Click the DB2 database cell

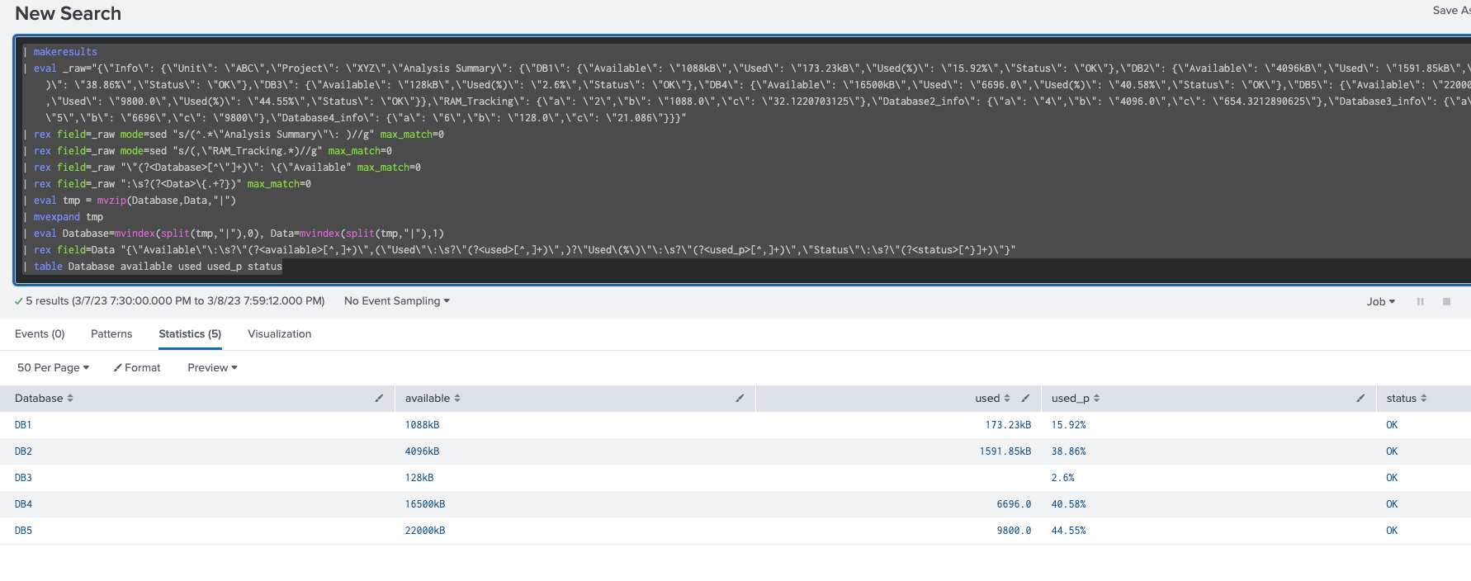point(23,451)
